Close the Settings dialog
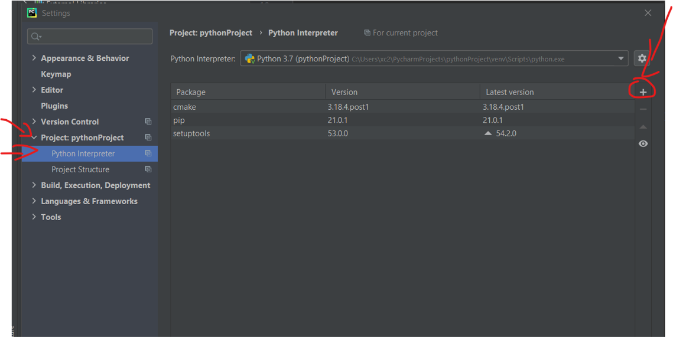Viewport: 673px width, 337px height. tap(648, 13)
